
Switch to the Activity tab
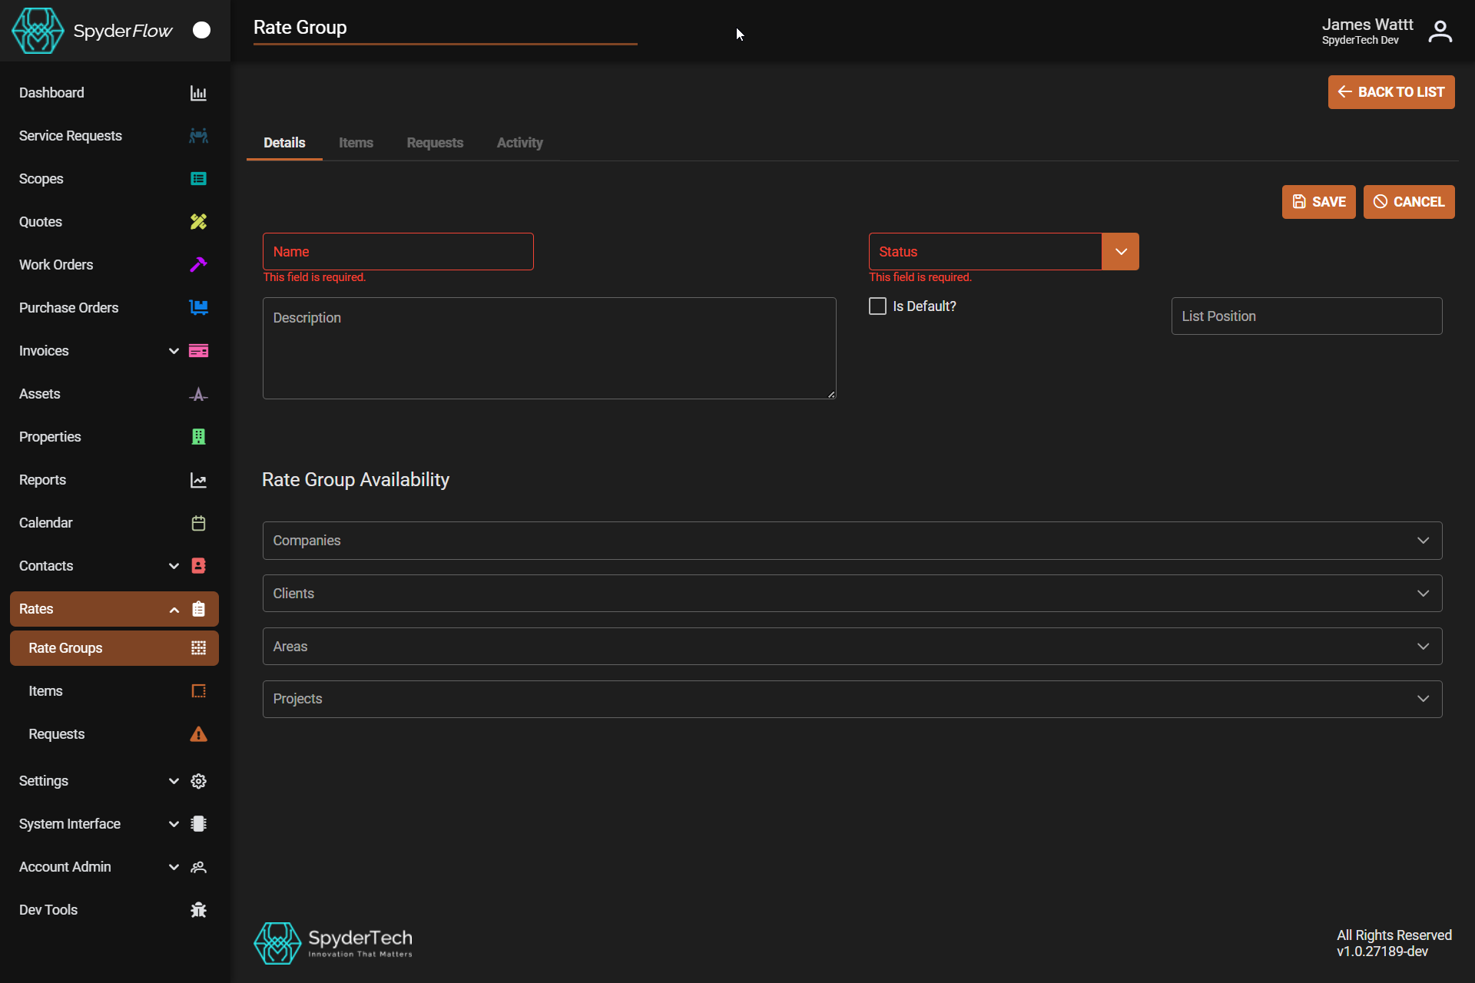(x=519, y=143)
